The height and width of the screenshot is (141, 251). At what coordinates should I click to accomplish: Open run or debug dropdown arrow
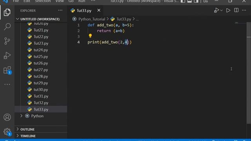(221, 11)
